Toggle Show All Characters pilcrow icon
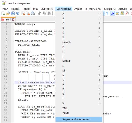 [x=107, y=13]
